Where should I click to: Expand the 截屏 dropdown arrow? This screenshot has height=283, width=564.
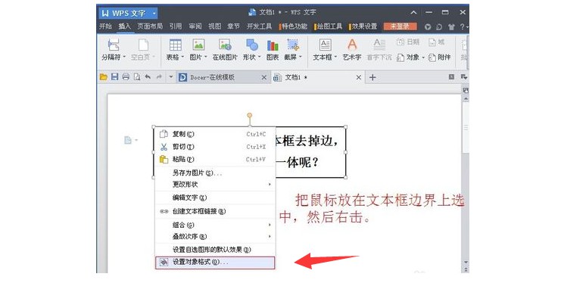point(301,58)
